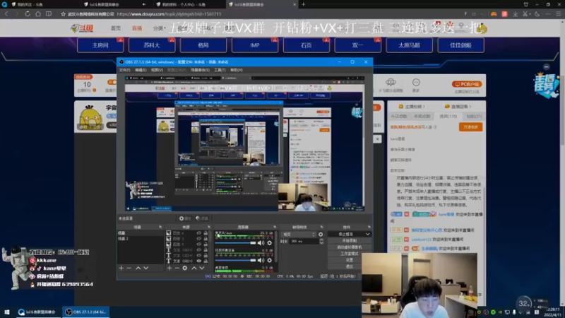Viewport: 565px width, 318px height.
Task: Open the 分类 category dropdown on Douyu
Action: (160, 28)
